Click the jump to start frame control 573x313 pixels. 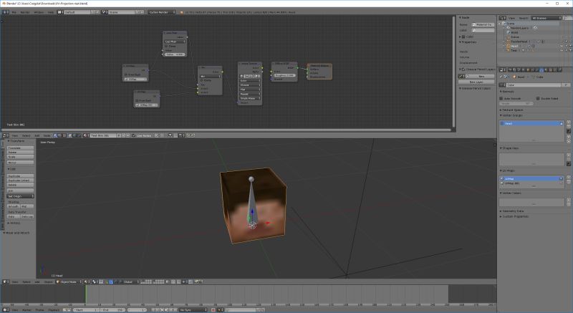[x=153, y=310]
